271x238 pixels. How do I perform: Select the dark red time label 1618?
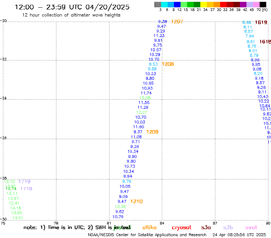click(x=265, y=42)
